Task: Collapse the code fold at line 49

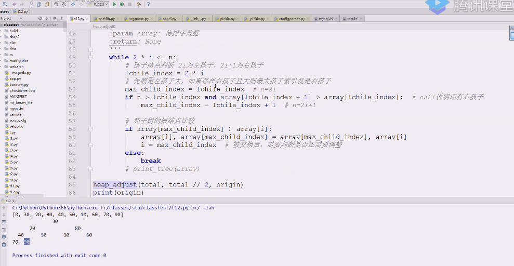Action: pyautogui.click(x=91, y=57)
